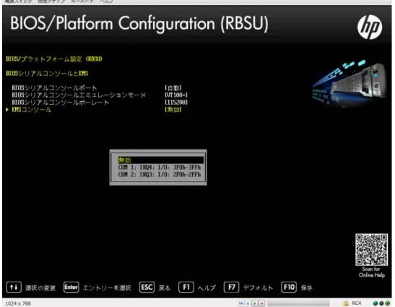Click the first green status LED
The width and height of the screenshot is (395, 307).
(376, 303)
